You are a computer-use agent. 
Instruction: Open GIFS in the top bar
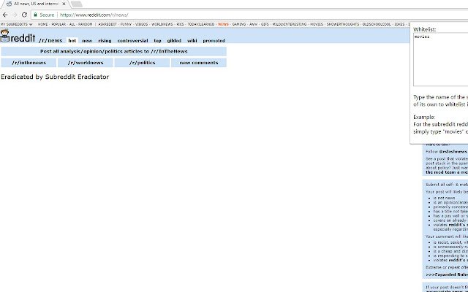(x=265, y=24)
